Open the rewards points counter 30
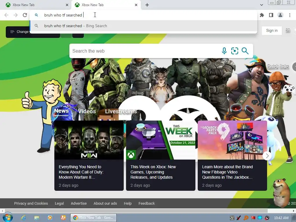 coord(288,30)
